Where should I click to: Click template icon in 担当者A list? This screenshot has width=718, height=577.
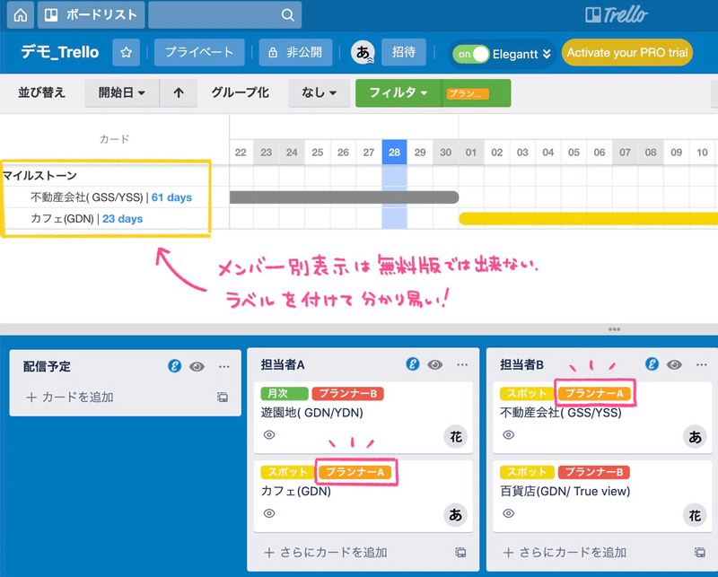(460, 552)
